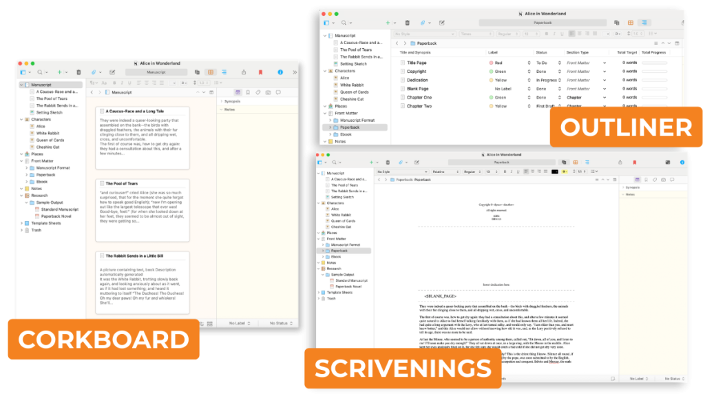Viewport: 705px width, 394px height.
Task: Click the red bookmark icon in Corkboard window toolbar
Action: (260, 72)
